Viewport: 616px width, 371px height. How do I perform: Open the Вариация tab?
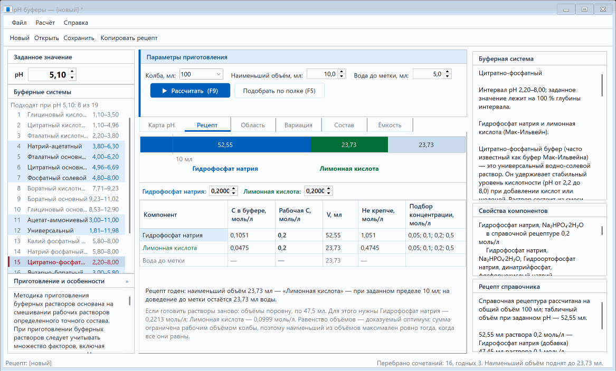pos(298,125)
